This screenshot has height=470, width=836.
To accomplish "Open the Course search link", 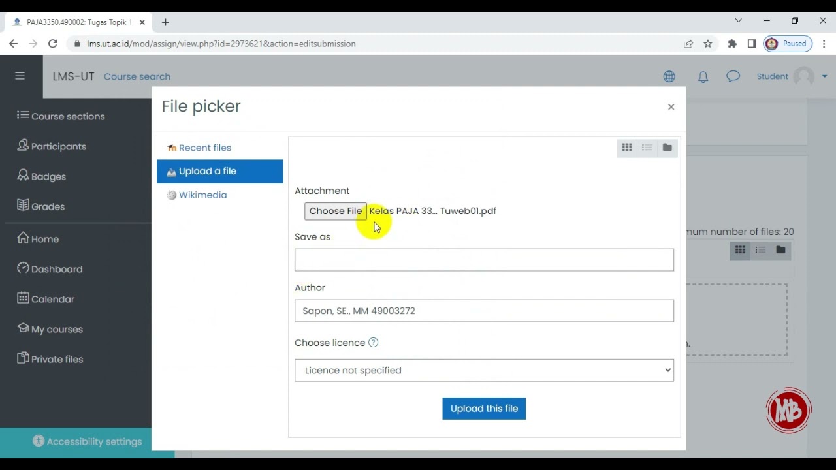I will pos(137,76).
